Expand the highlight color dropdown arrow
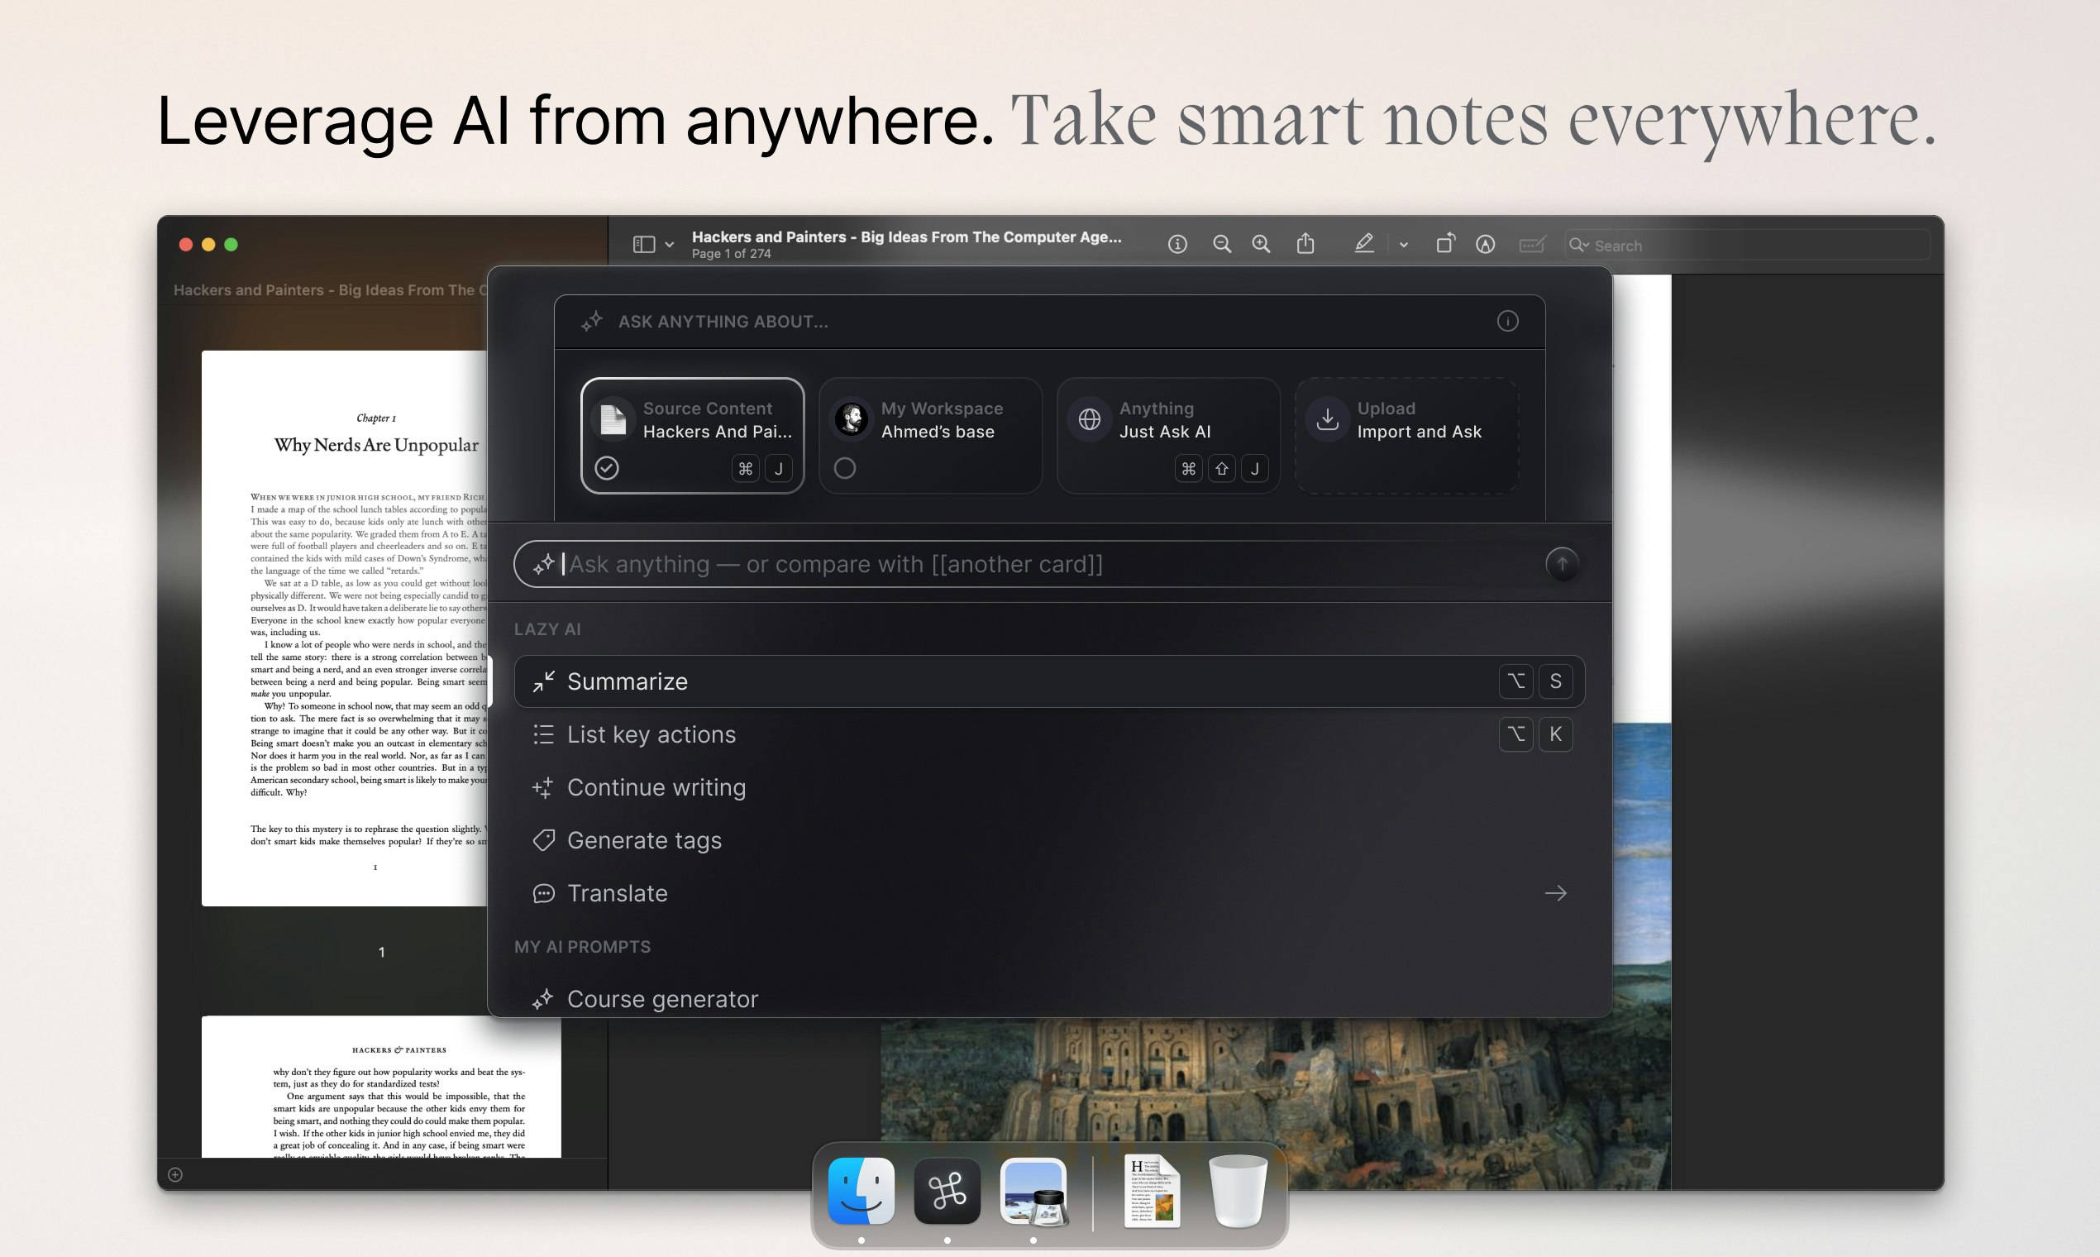This screenshot has width=2100, height=1257. (1403, 245)
